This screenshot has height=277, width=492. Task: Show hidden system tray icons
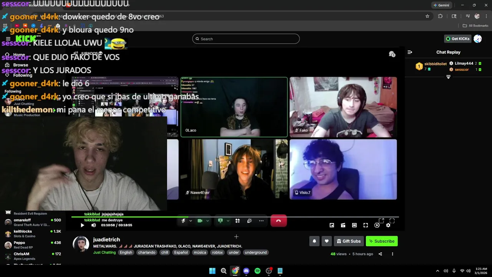click(437, 271)
